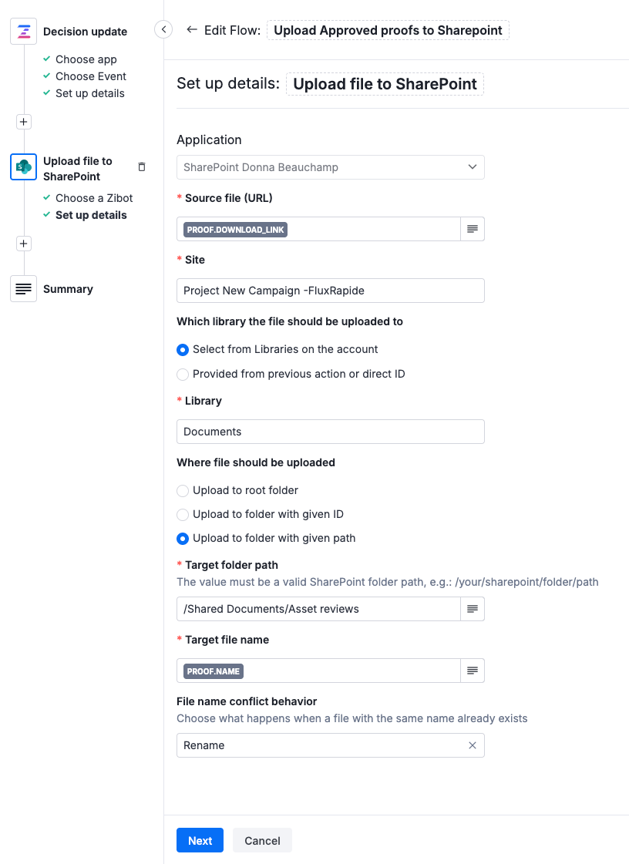
Task: Click the Summary step icon
Action: click(x=23, y=288)
